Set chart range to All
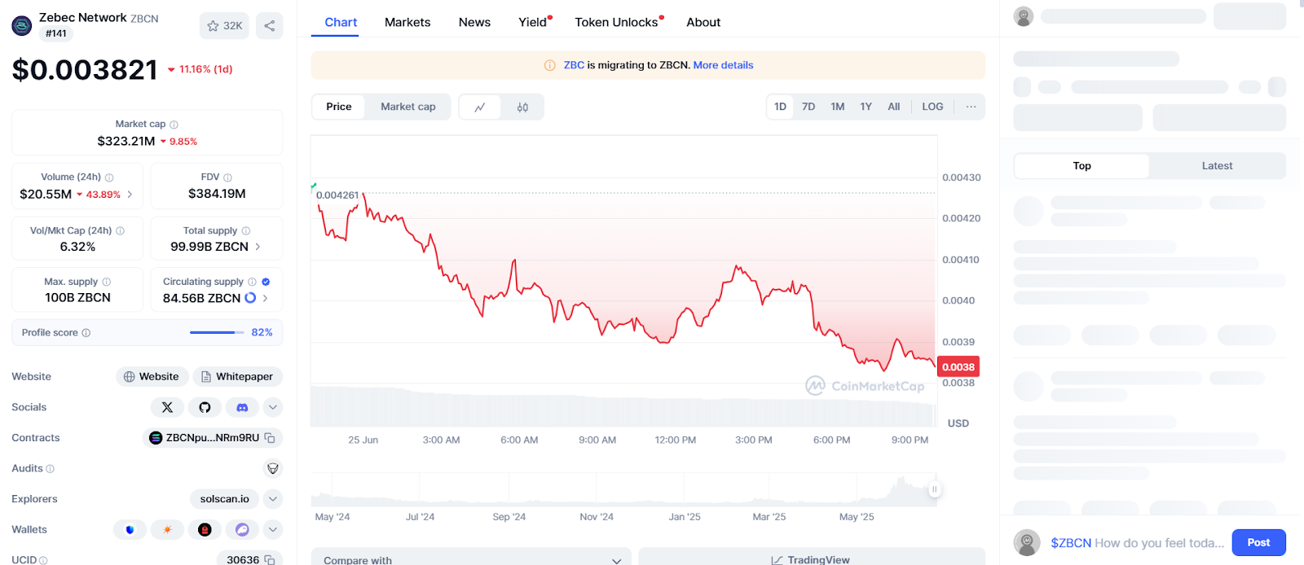The height and width of the screenshot is (565, 1304). coord(894,107)
